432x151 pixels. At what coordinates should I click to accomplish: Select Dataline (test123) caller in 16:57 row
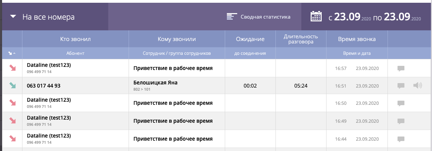[x=49, y=65]
